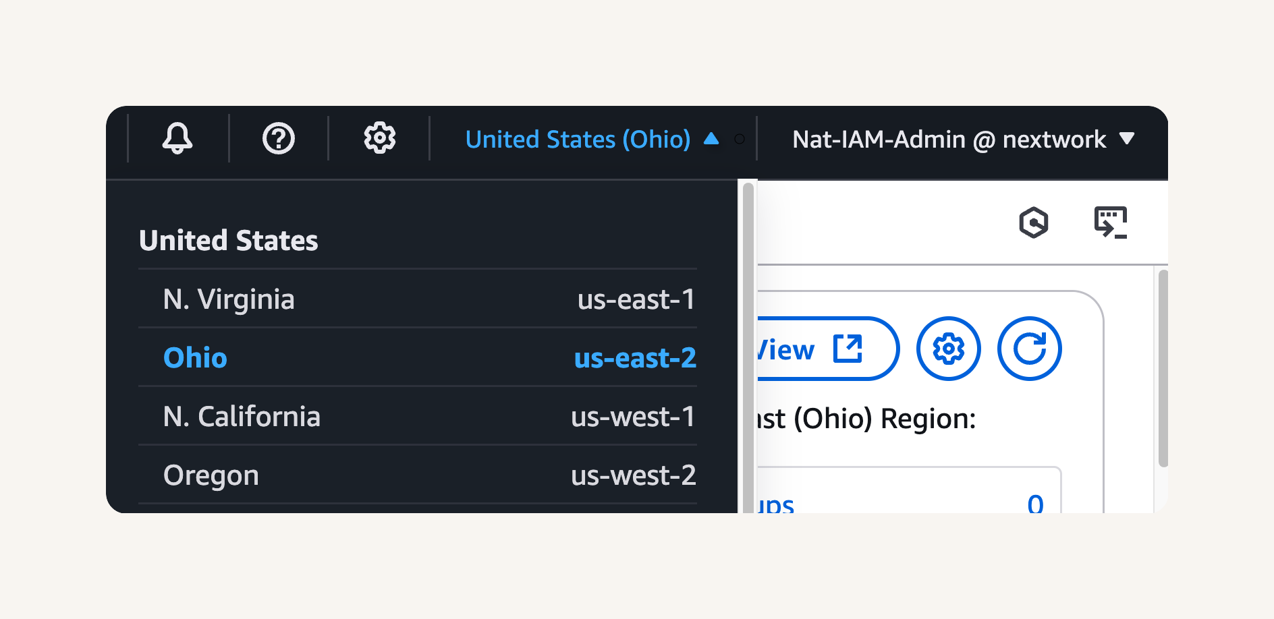The image size is (1274, 619).
Task: Switch to the Oregon region
Action: point(418,475)
